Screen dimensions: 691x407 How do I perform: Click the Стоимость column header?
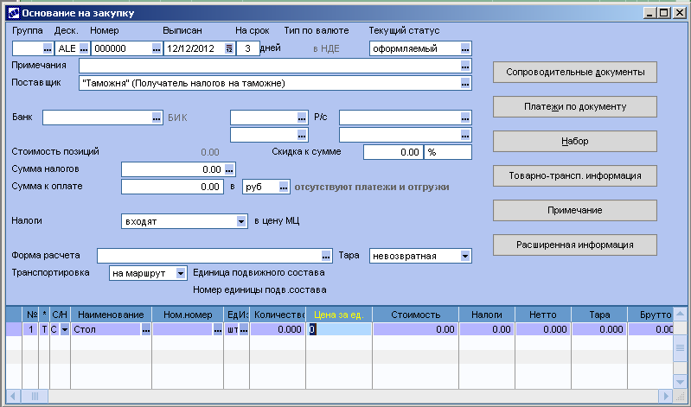pos(416,315)
